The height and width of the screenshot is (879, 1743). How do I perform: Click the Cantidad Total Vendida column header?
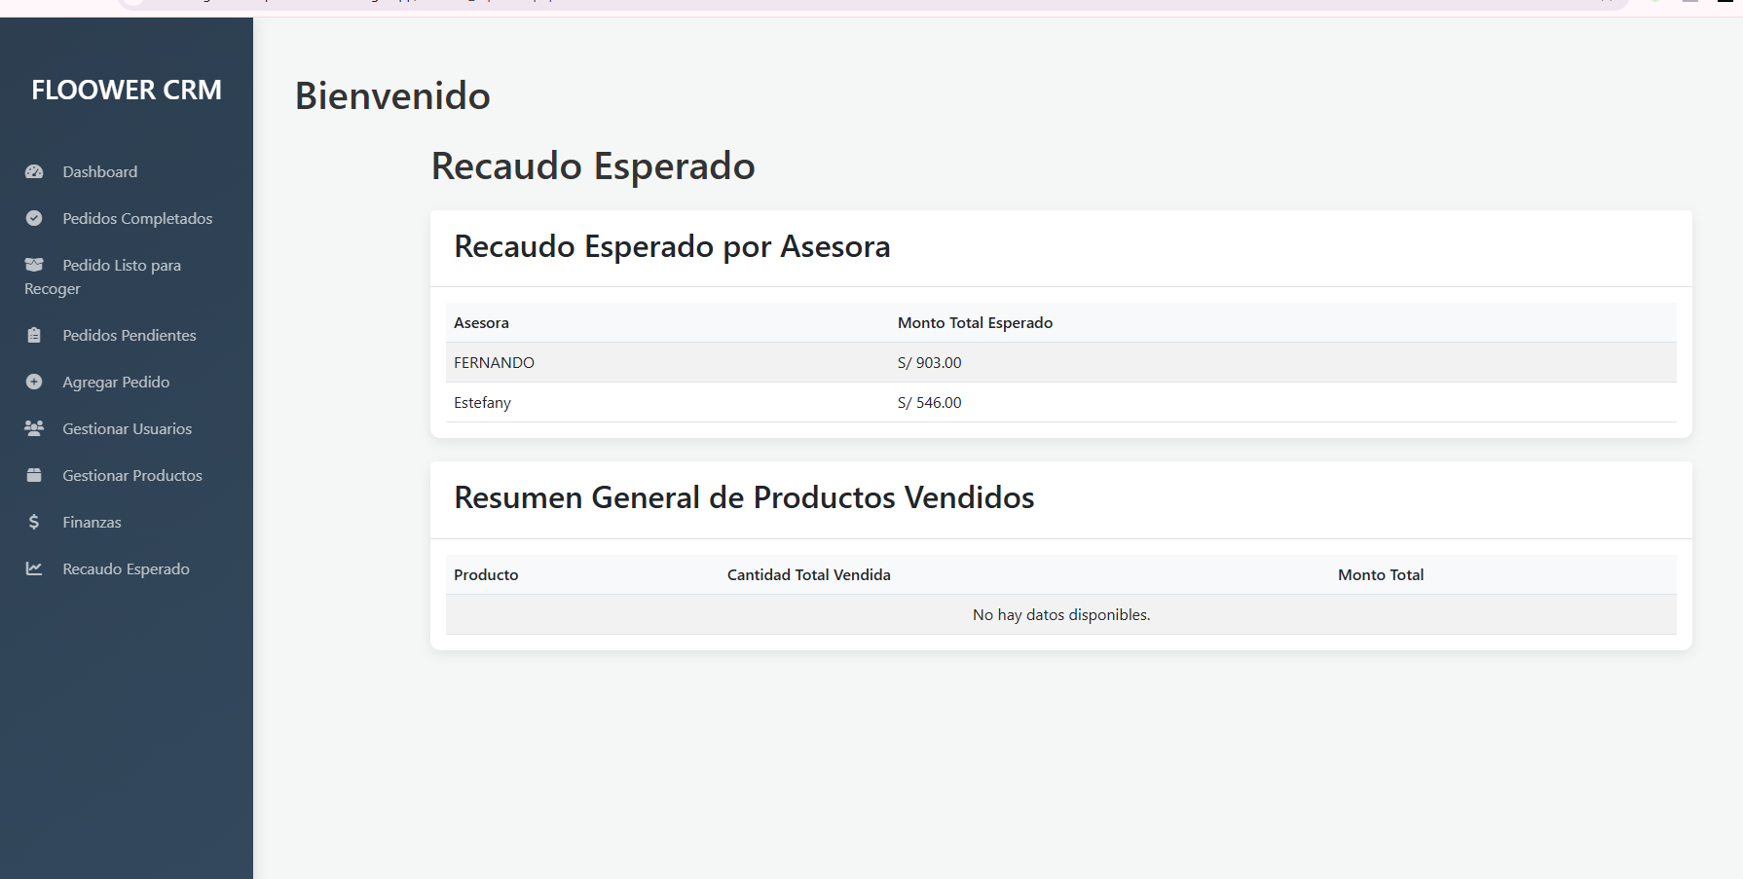(808, 575)
